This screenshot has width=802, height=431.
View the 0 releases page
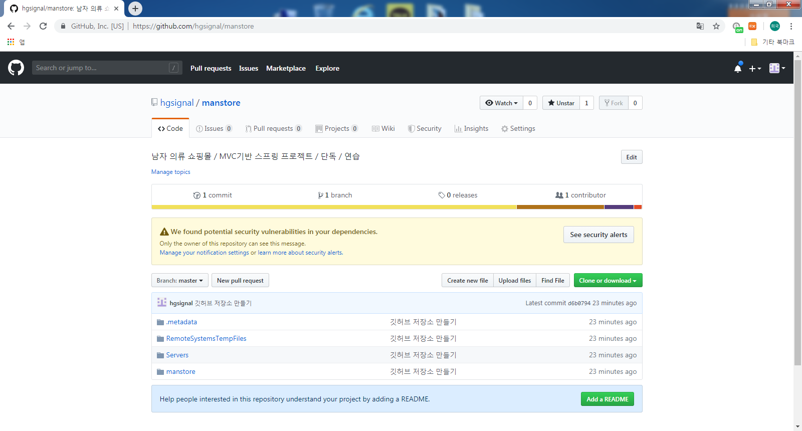click(458, 195)
